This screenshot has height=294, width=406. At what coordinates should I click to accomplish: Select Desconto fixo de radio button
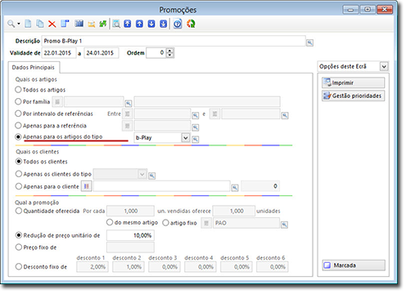click(19, 266)
